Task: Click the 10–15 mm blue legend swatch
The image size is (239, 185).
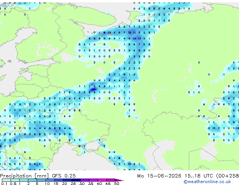Action: 50,180
